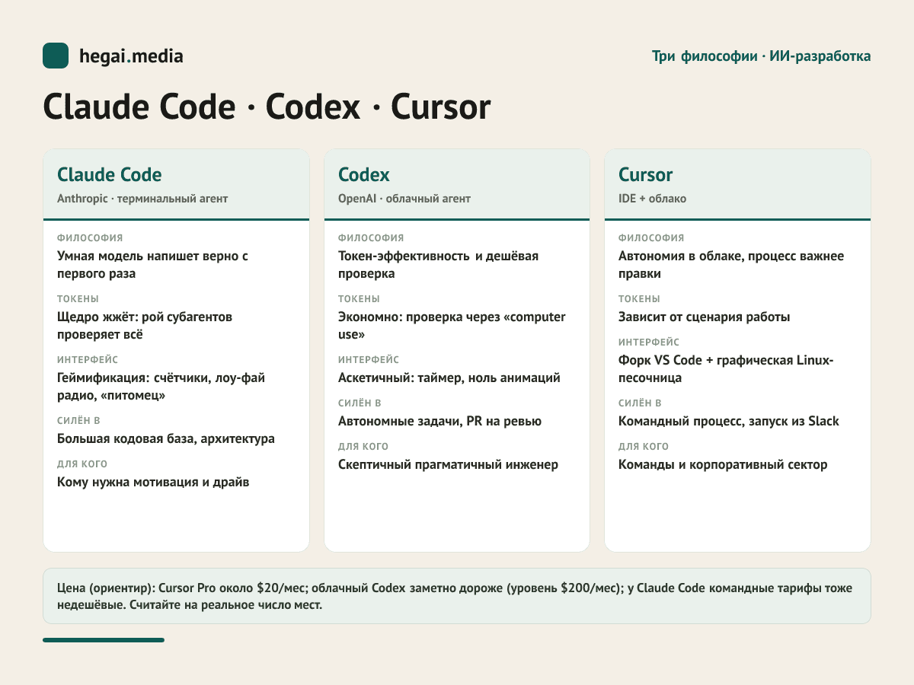Click the ИНТЕРФЕЙС label in Cursor card

click(649, 342)
